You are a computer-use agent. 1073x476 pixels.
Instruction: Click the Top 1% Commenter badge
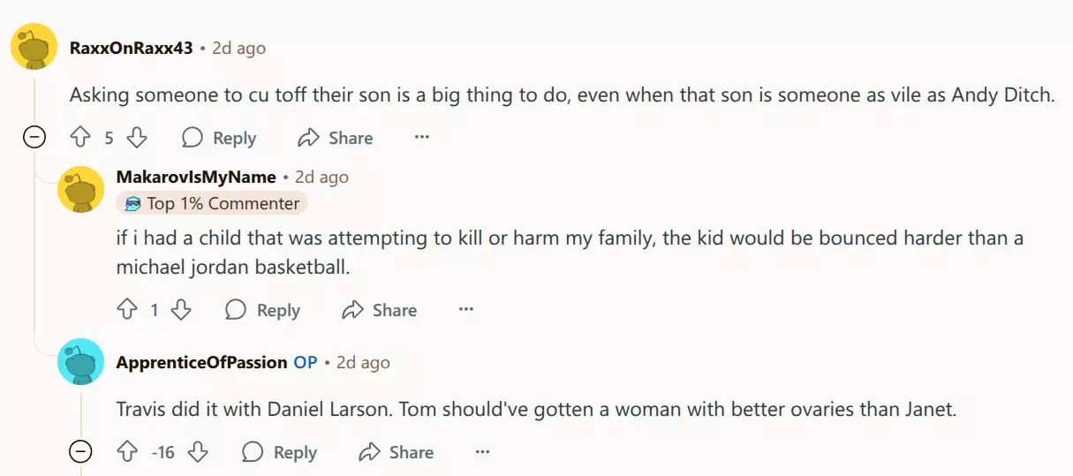point(212,203)
